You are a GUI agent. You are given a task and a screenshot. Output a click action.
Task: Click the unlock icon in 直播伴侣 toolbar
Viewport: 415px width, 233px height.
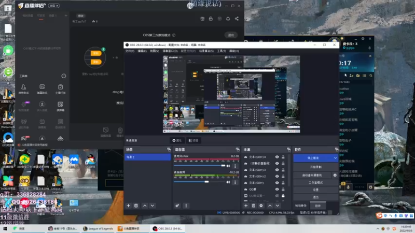coord(211,19)
